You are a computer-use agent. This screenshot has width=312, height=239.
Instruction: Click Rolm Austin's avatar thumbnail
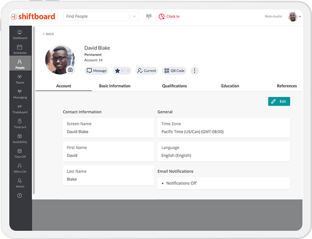pyautogui.click(x=293, y=16)
